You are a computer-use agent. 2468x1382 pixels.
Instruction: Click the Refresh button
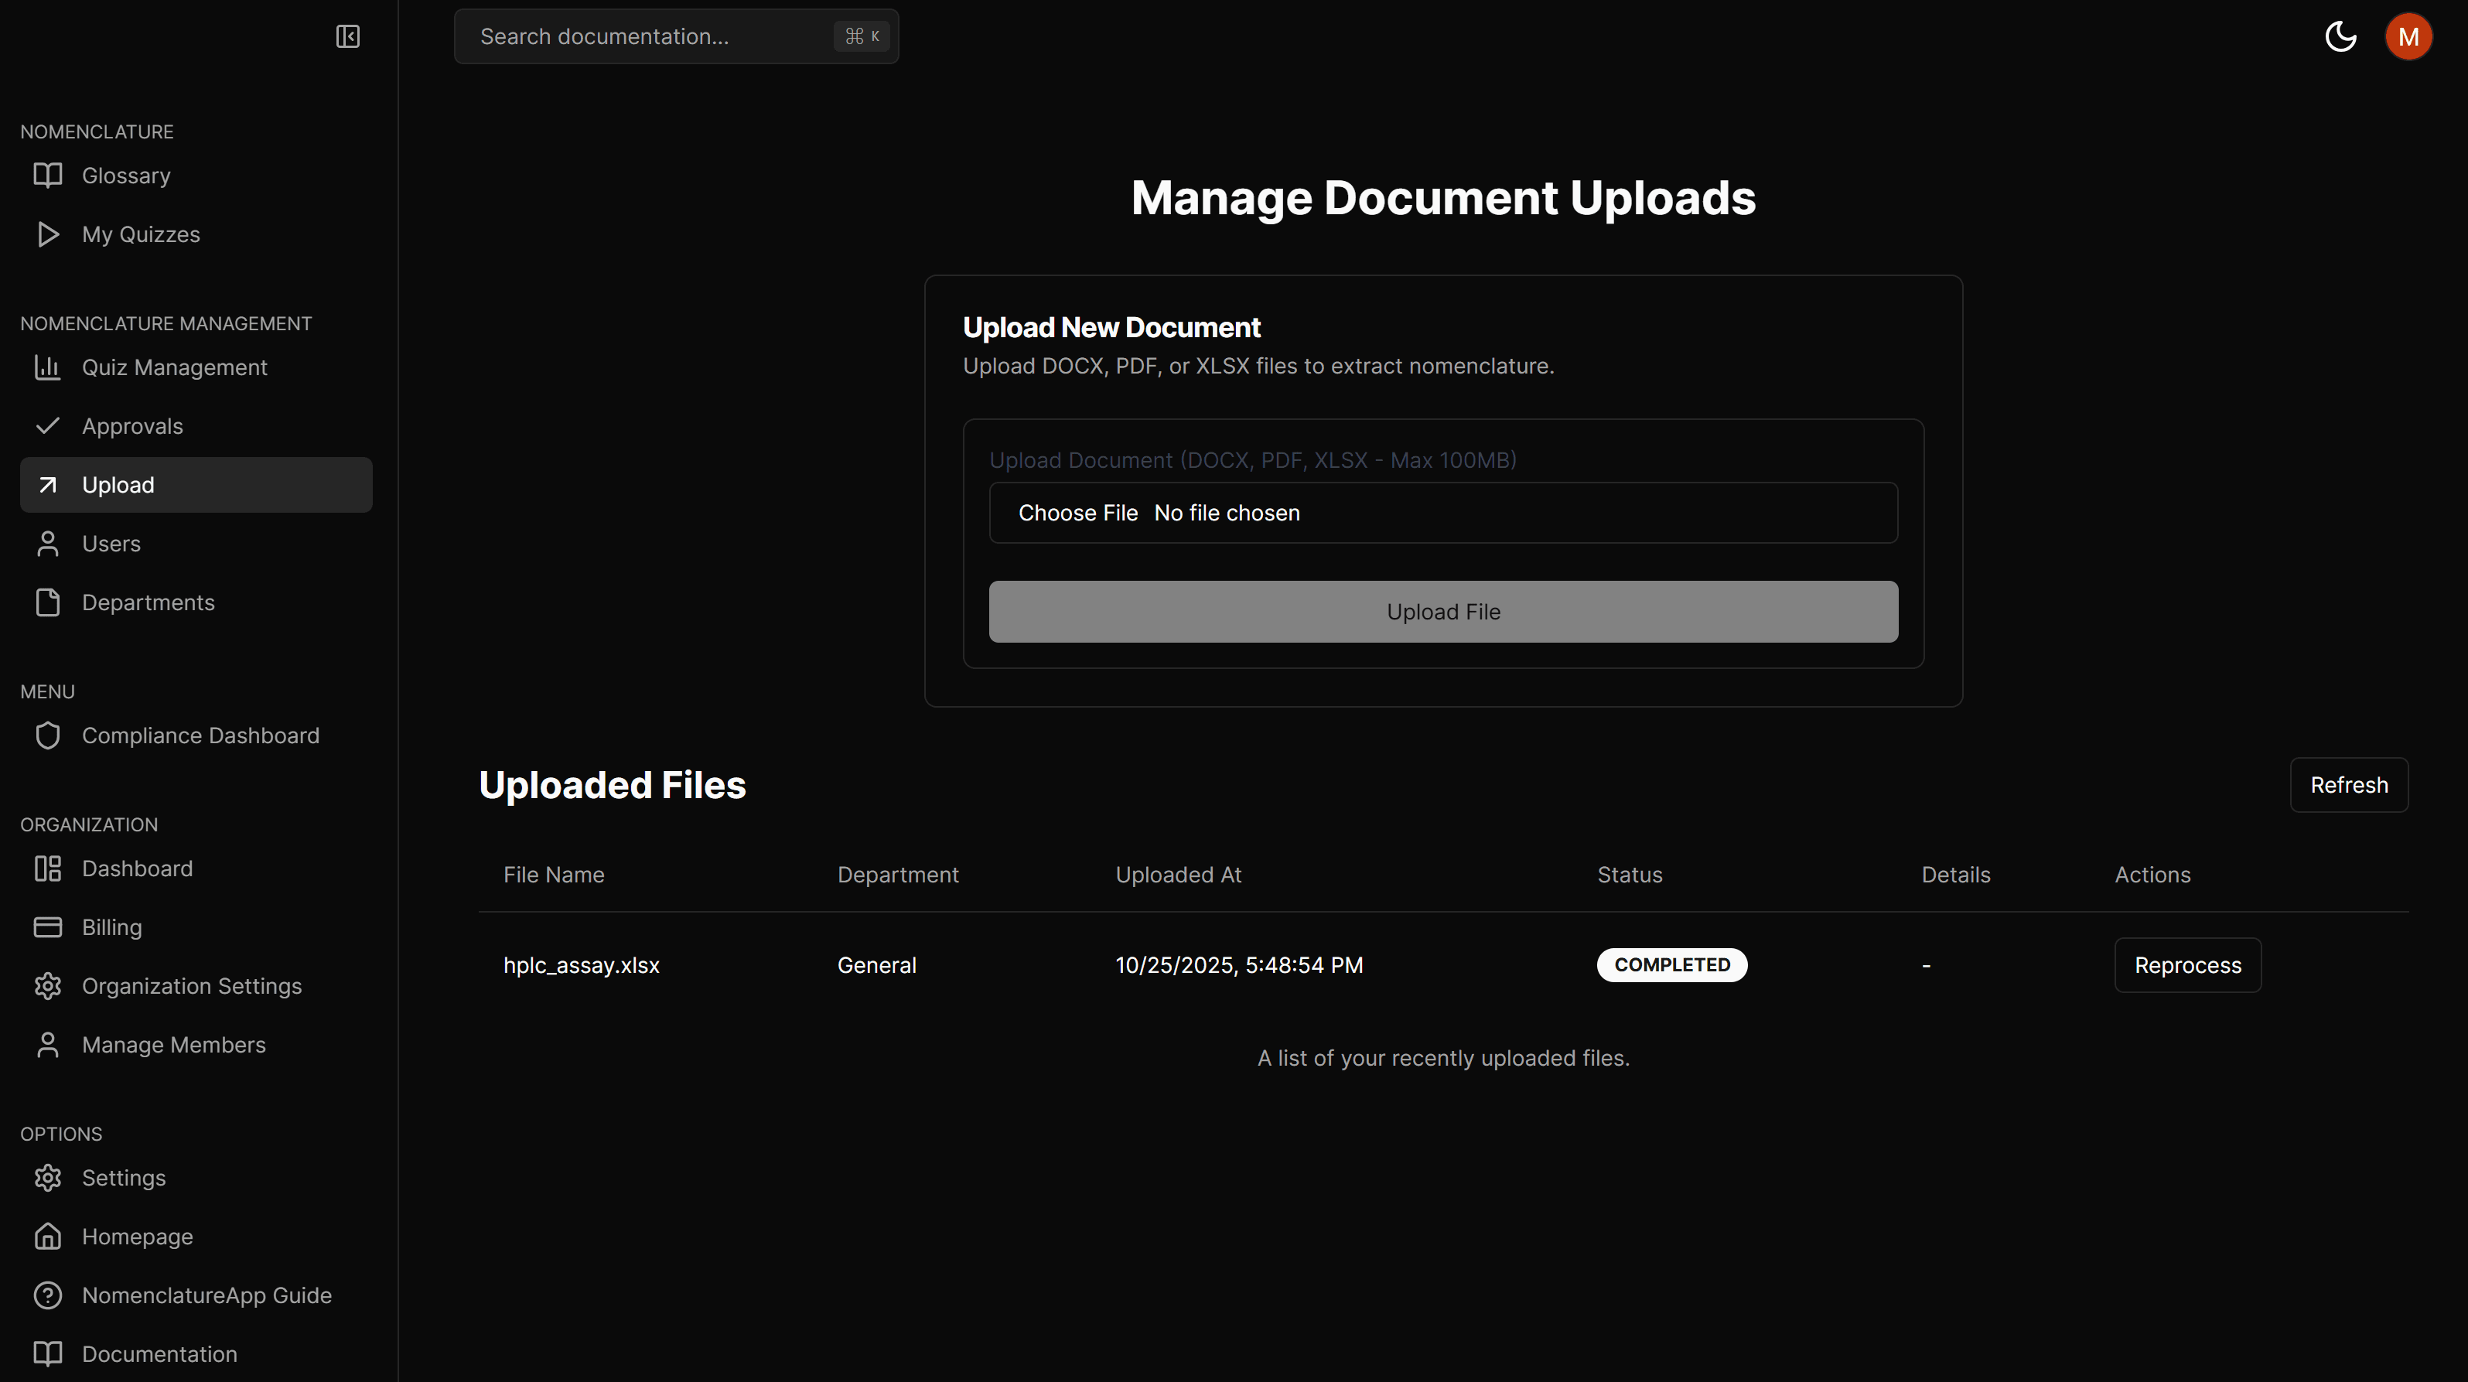coord(2348,784)
